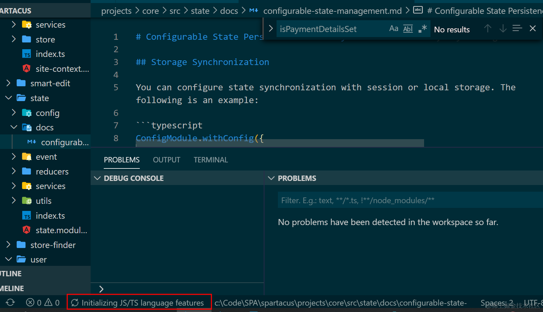543x312 pixels.
Task: Close the find widget
Action: (533, 29)
